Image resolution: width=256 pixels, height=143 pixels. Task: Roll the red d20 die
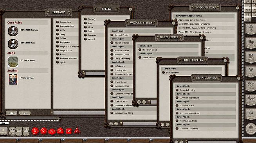click(35, 131)
